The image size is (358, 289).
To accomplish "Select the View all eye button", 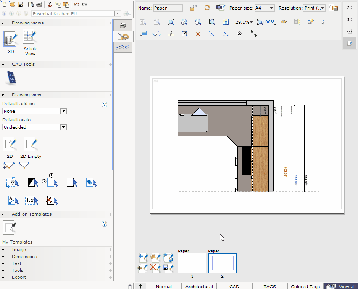I will click(x=341, y=286).
